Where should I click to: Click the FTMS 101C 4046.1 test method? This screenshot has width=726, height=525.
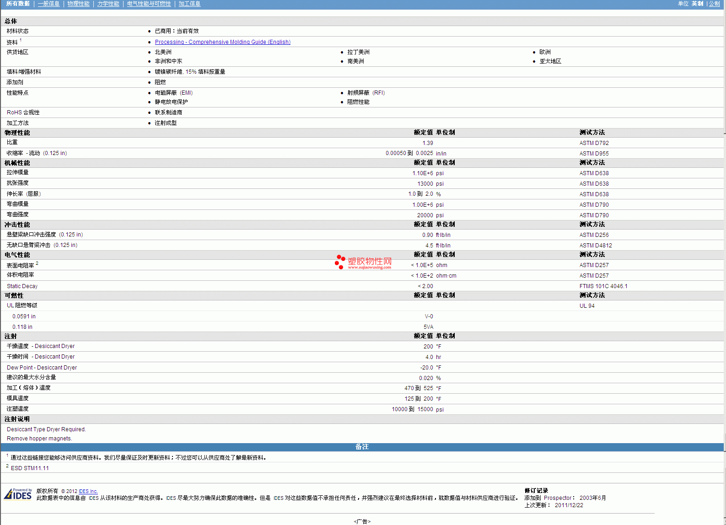pos(603,286)
